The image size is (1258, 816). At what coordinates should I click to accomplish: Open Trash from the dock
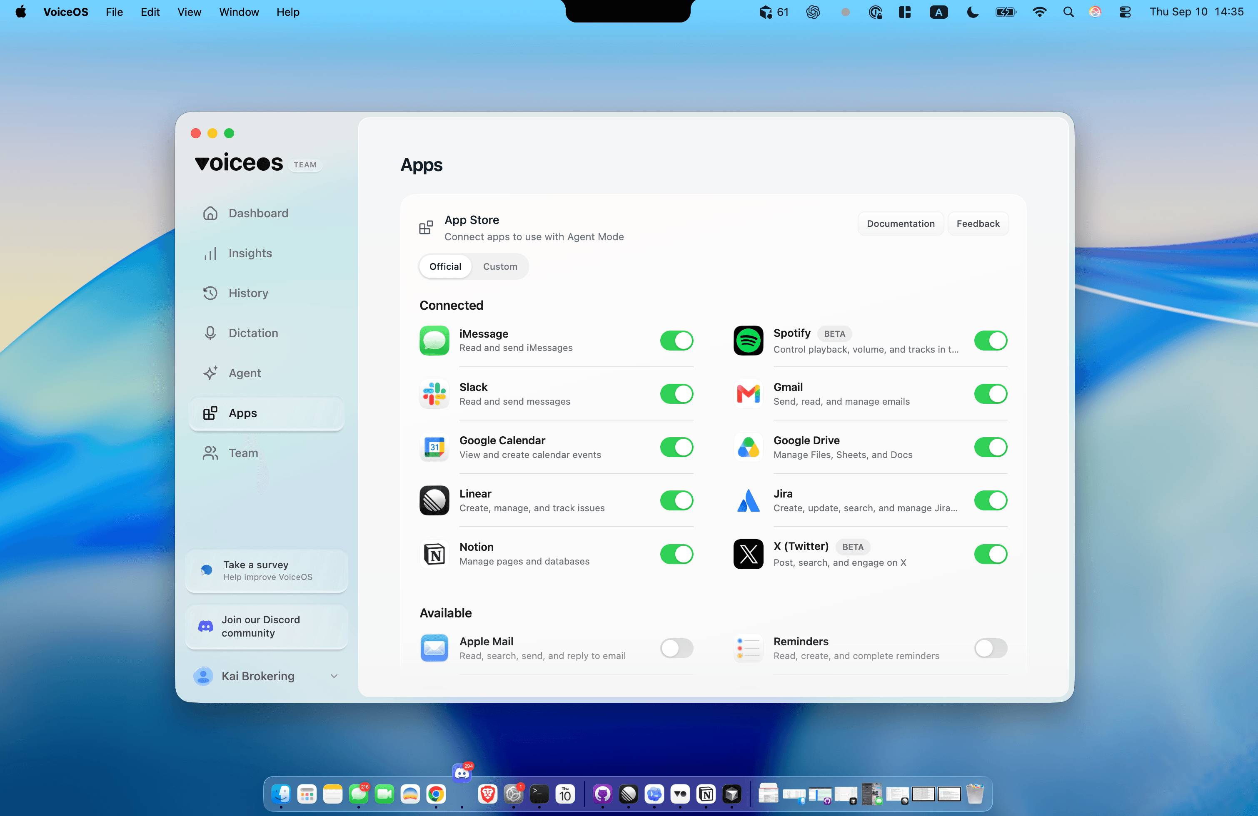tap(975, 794)
